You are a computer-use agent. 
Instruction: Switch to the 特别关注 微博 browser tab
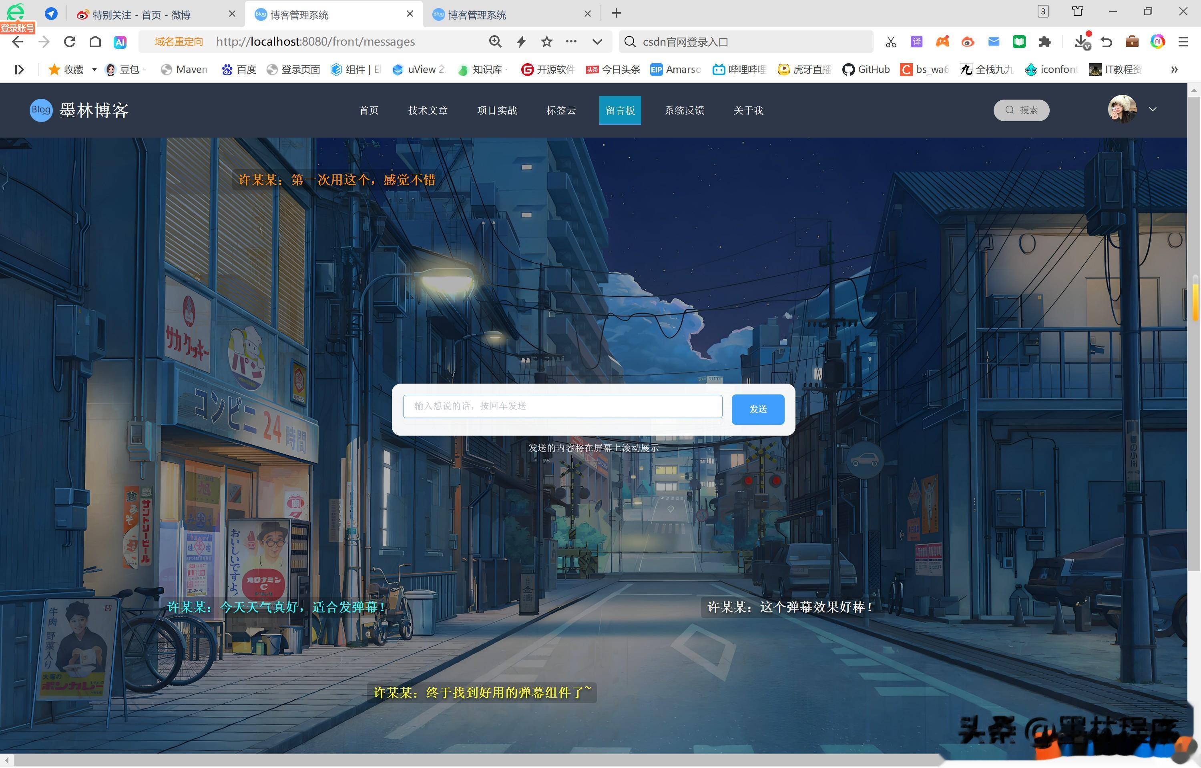pos(141,15)
